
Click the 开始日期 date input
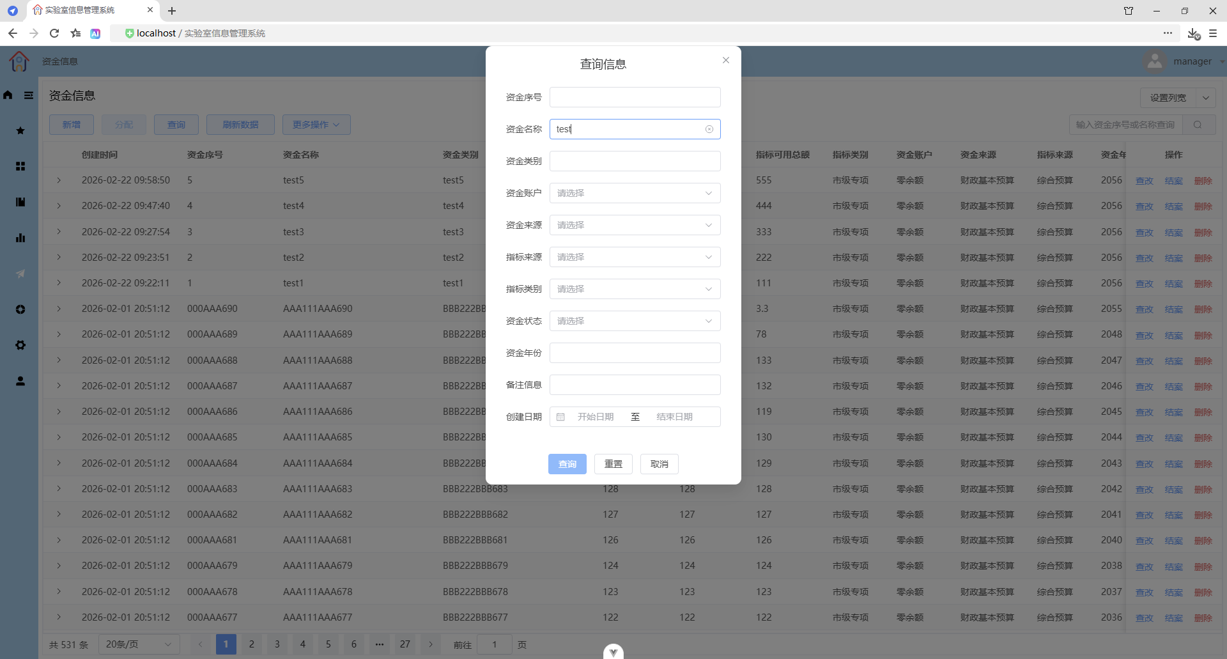pos(596,417)
